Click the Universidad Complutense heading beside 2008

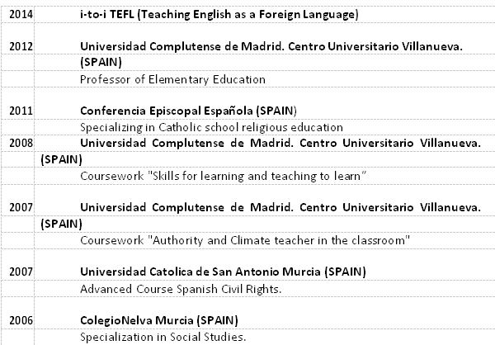[280, 143]
